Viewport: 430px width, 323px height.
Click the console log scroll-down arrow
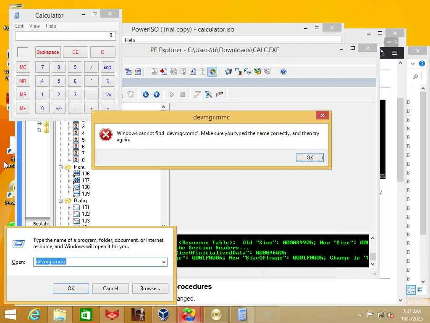(372, 264)
